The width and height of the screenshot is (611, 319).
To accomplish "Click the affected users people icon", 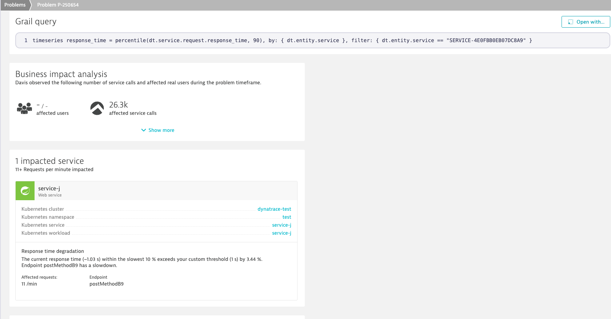I will point(24,108).
